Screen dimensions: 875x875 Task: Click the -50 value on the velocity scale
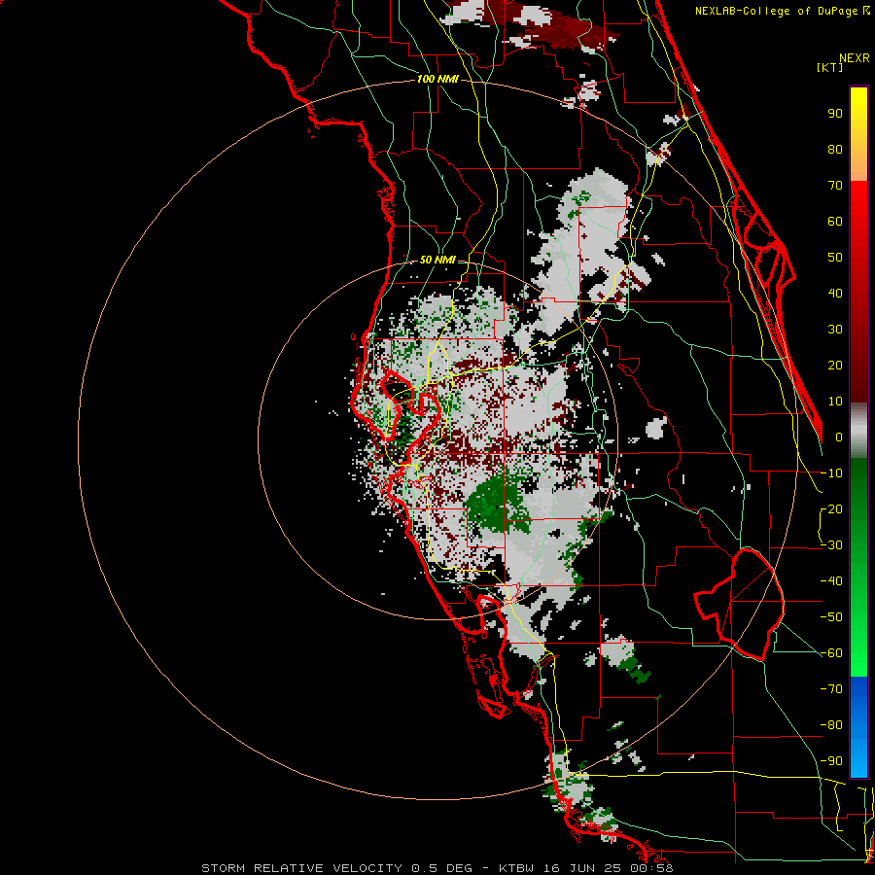pos(831,617)
